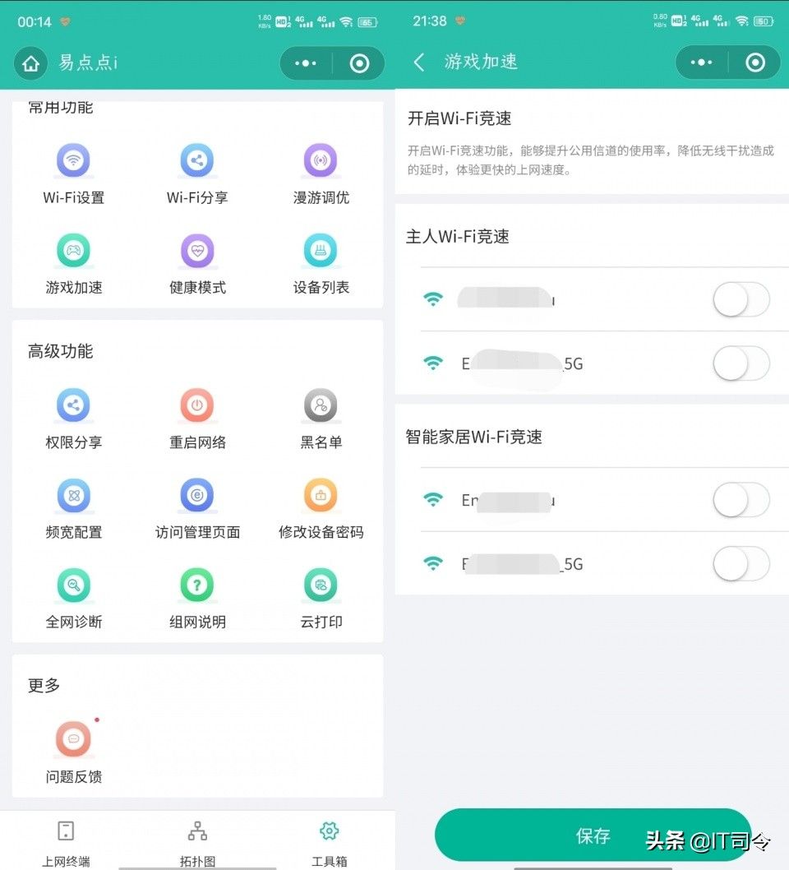Tap the 云打印 cloud print icon

pos(321,585)
